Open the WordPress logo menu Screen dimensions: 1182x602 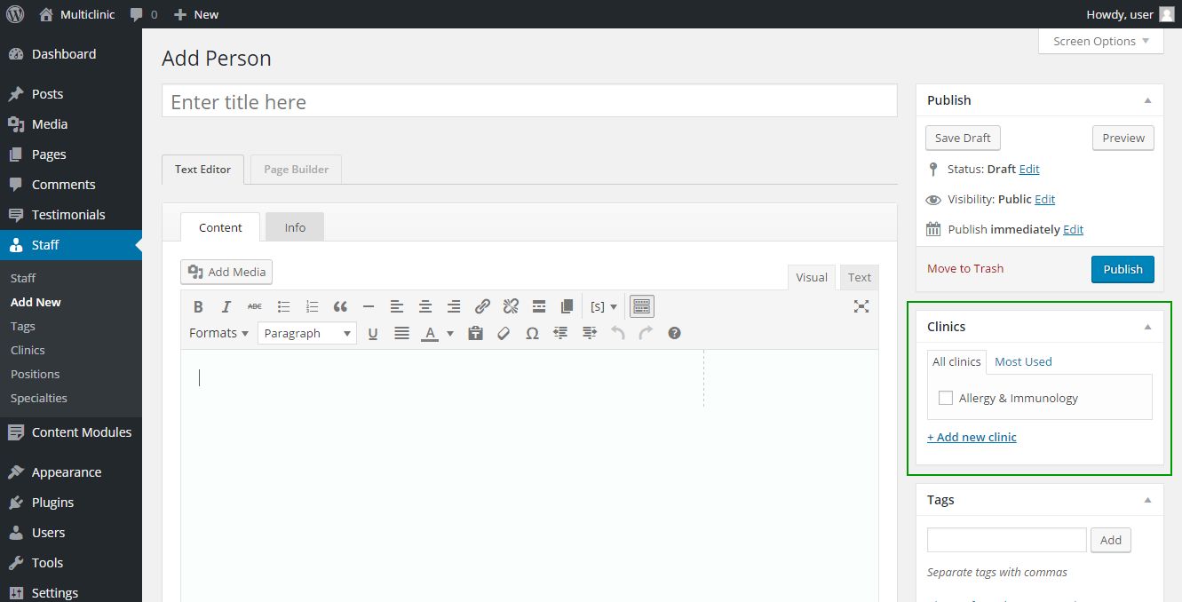click(x=15, y=14)
